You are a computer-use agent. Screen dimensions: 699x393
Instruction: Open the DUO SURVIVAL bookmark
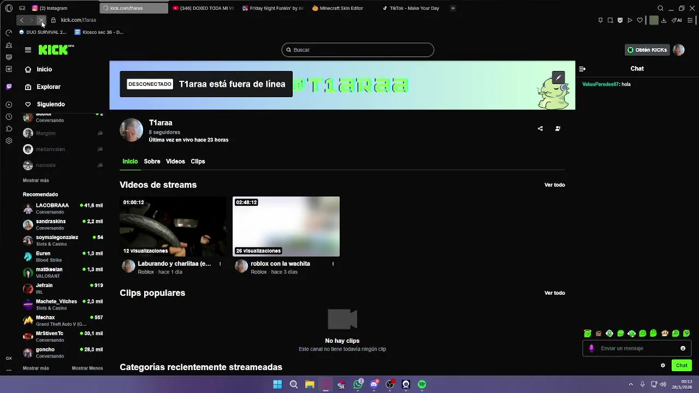coord(43,32)
